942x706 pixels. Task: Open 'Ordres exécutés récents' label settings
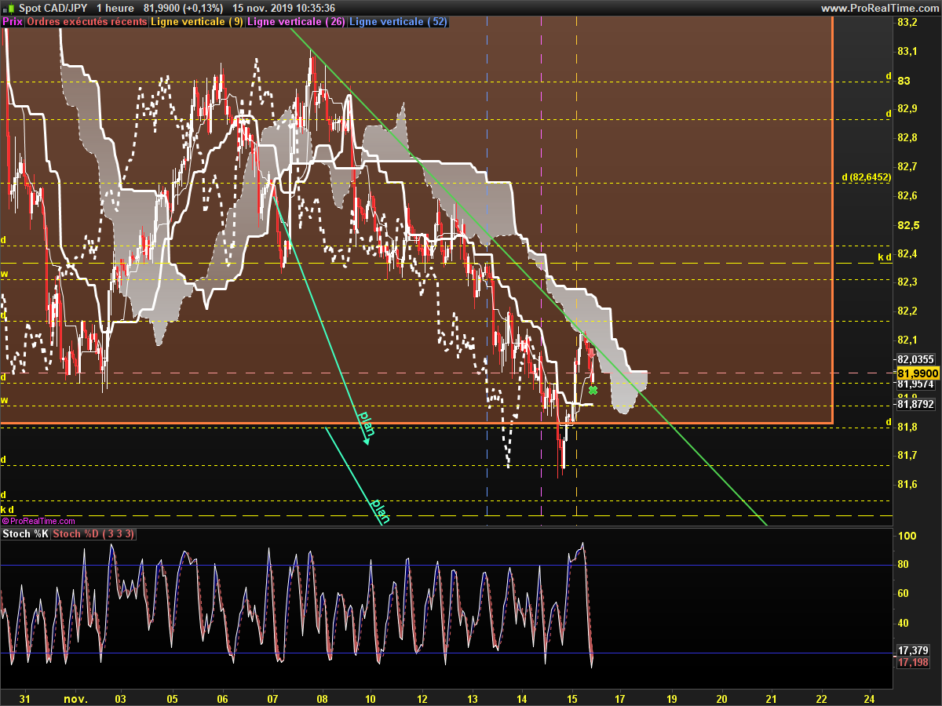tap(86, 22)
